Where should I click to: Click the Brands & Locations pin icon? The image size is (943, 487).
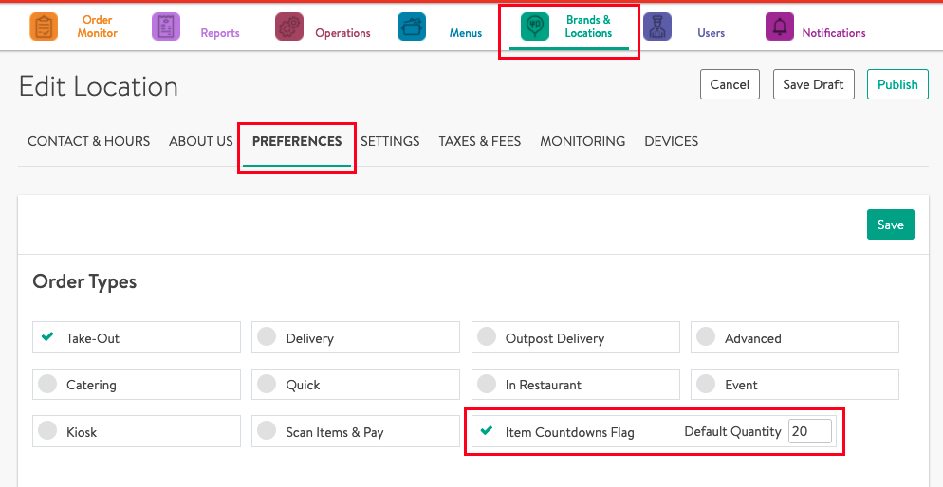(535, 27)
